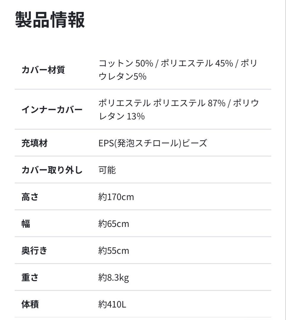
Task: Click the ポリエステル 45% text
Action: tap(197, 63)
